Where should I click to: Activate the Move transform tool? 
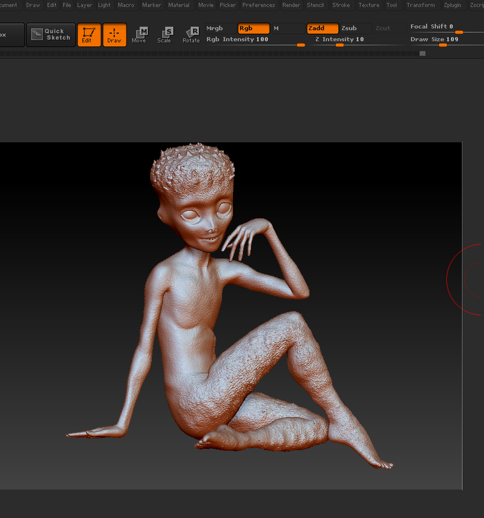click(139, 35)
